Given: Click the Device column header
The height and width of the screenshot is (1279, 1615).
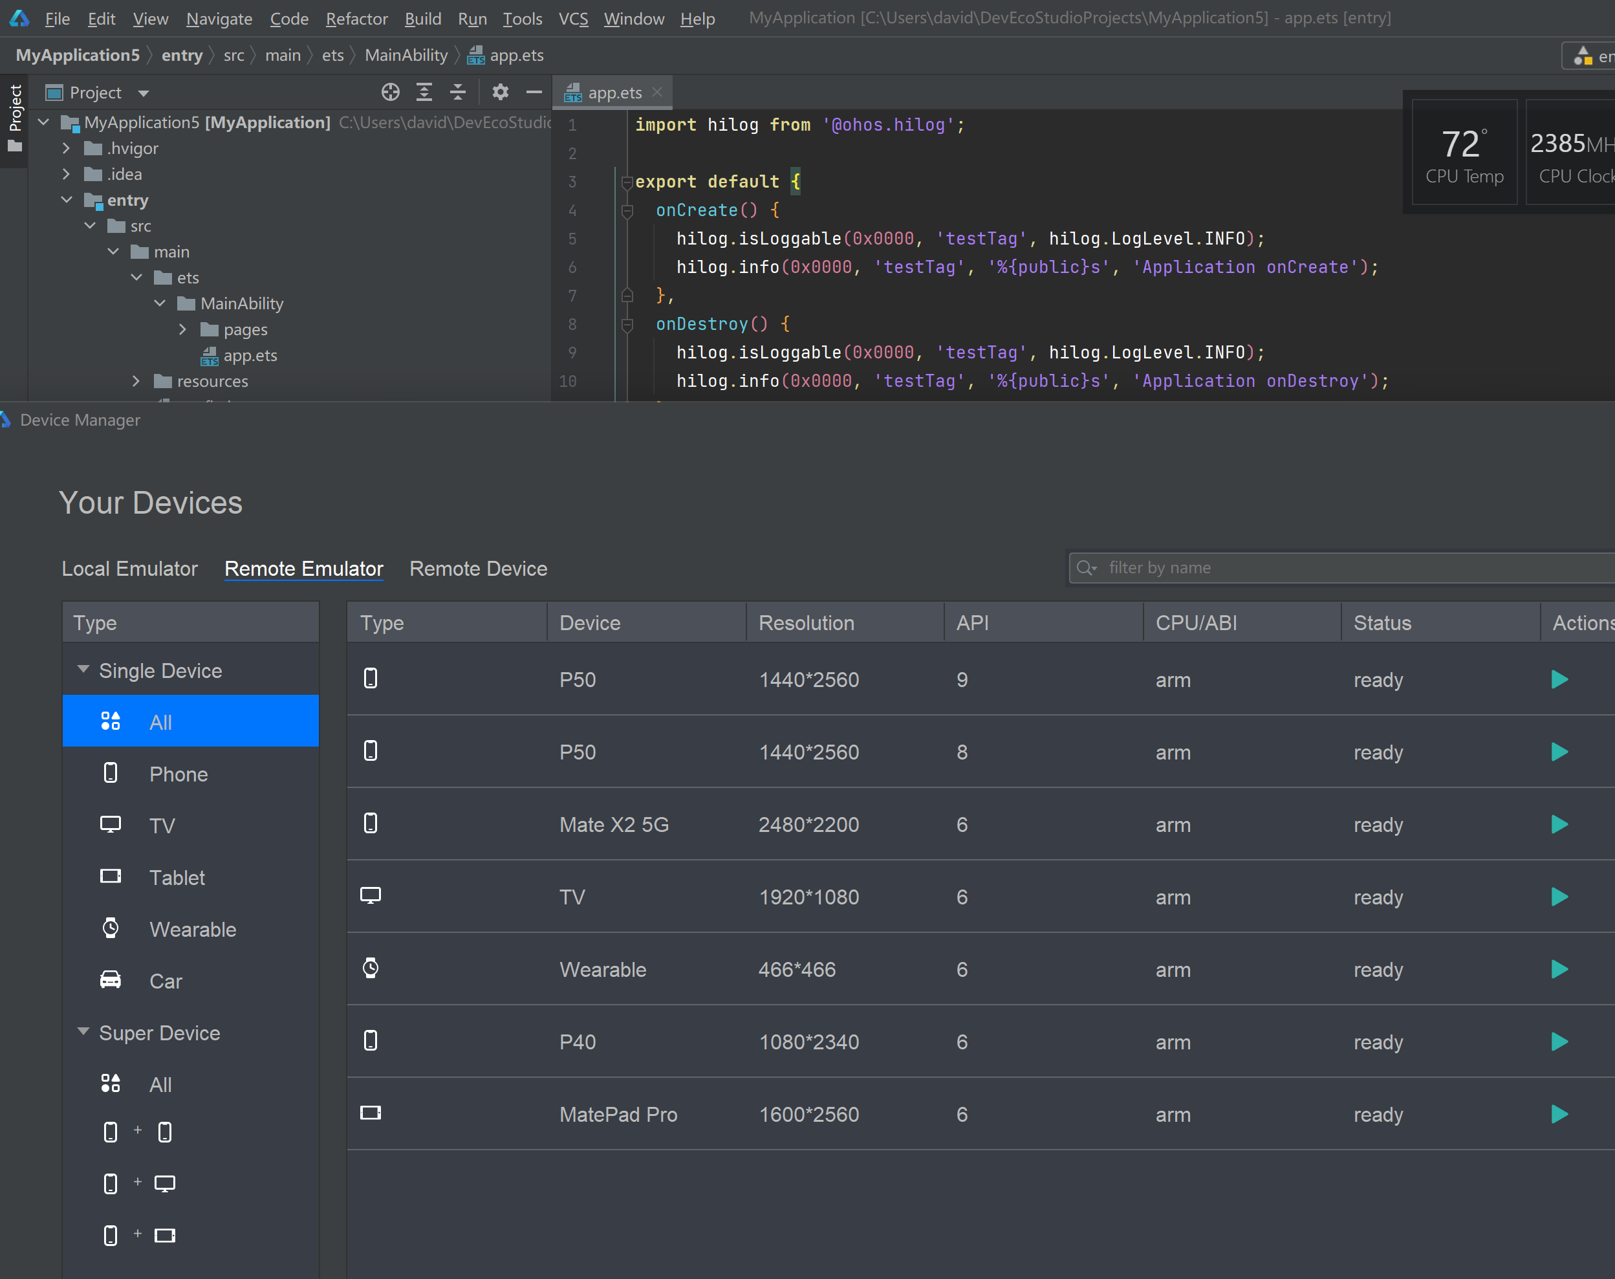Looking at the screenshot, I should pyautogui.click(x=647, y=622).
